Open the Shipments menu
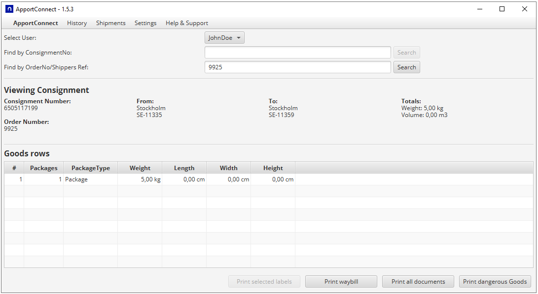Screen dimensions: 538x294 pos(110,23)
